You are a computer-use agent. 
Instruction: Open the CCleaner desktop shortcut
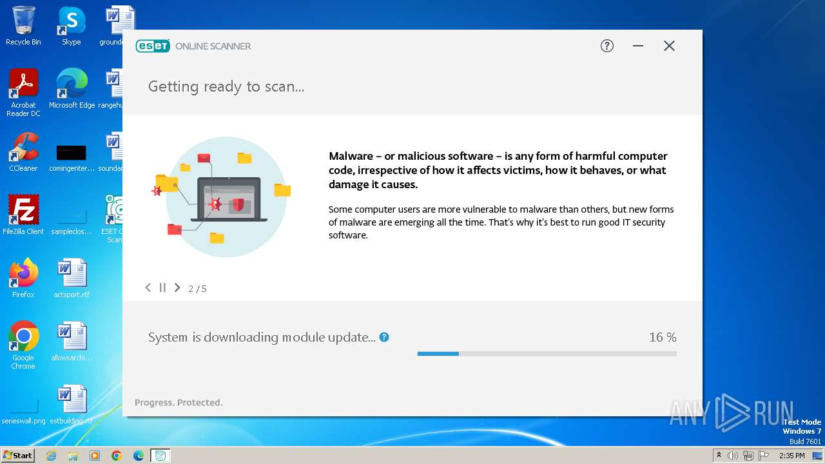(23, 152)
